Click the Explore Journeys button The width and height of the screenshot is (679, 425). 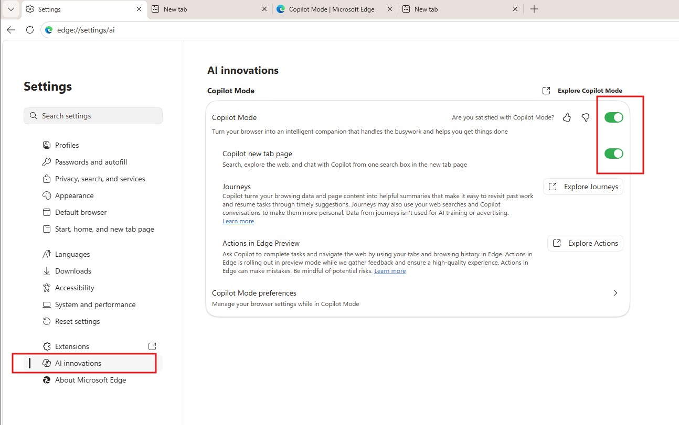click(583, 187)
